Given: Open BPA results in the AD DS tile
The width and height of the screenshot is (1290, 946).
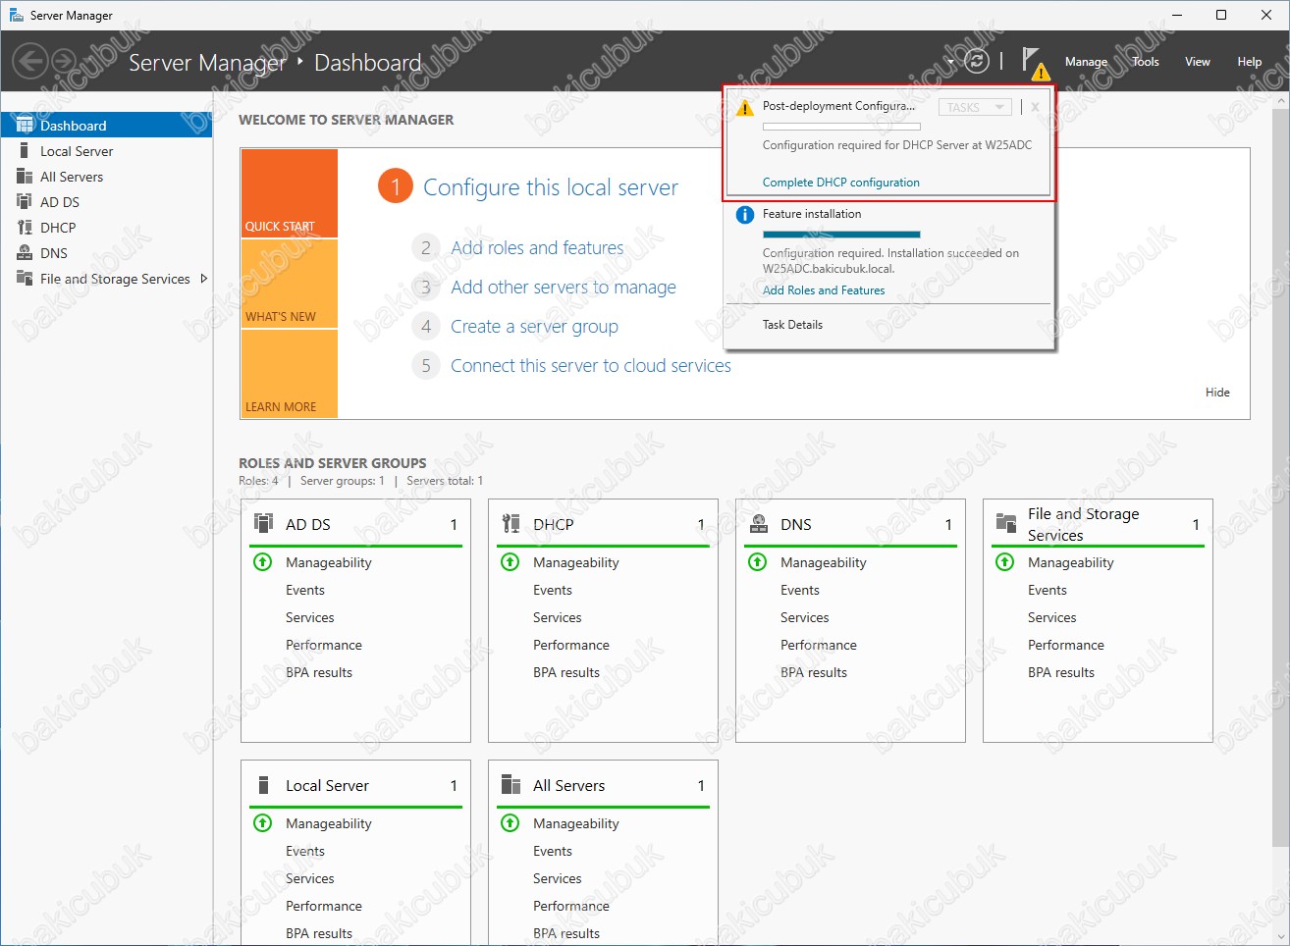Looking at the screenshot, I should (x=318, y=672).
